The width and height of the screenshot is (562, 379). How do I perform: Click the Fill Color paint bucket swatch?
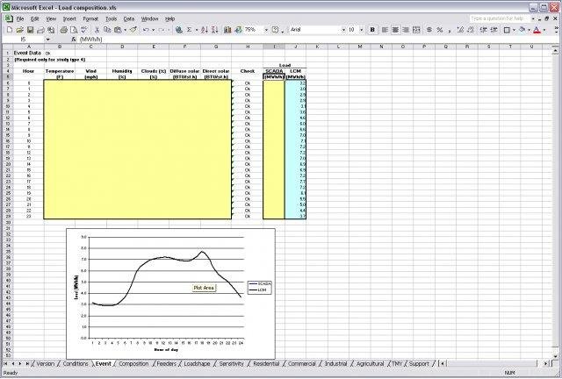click(522, 30)
